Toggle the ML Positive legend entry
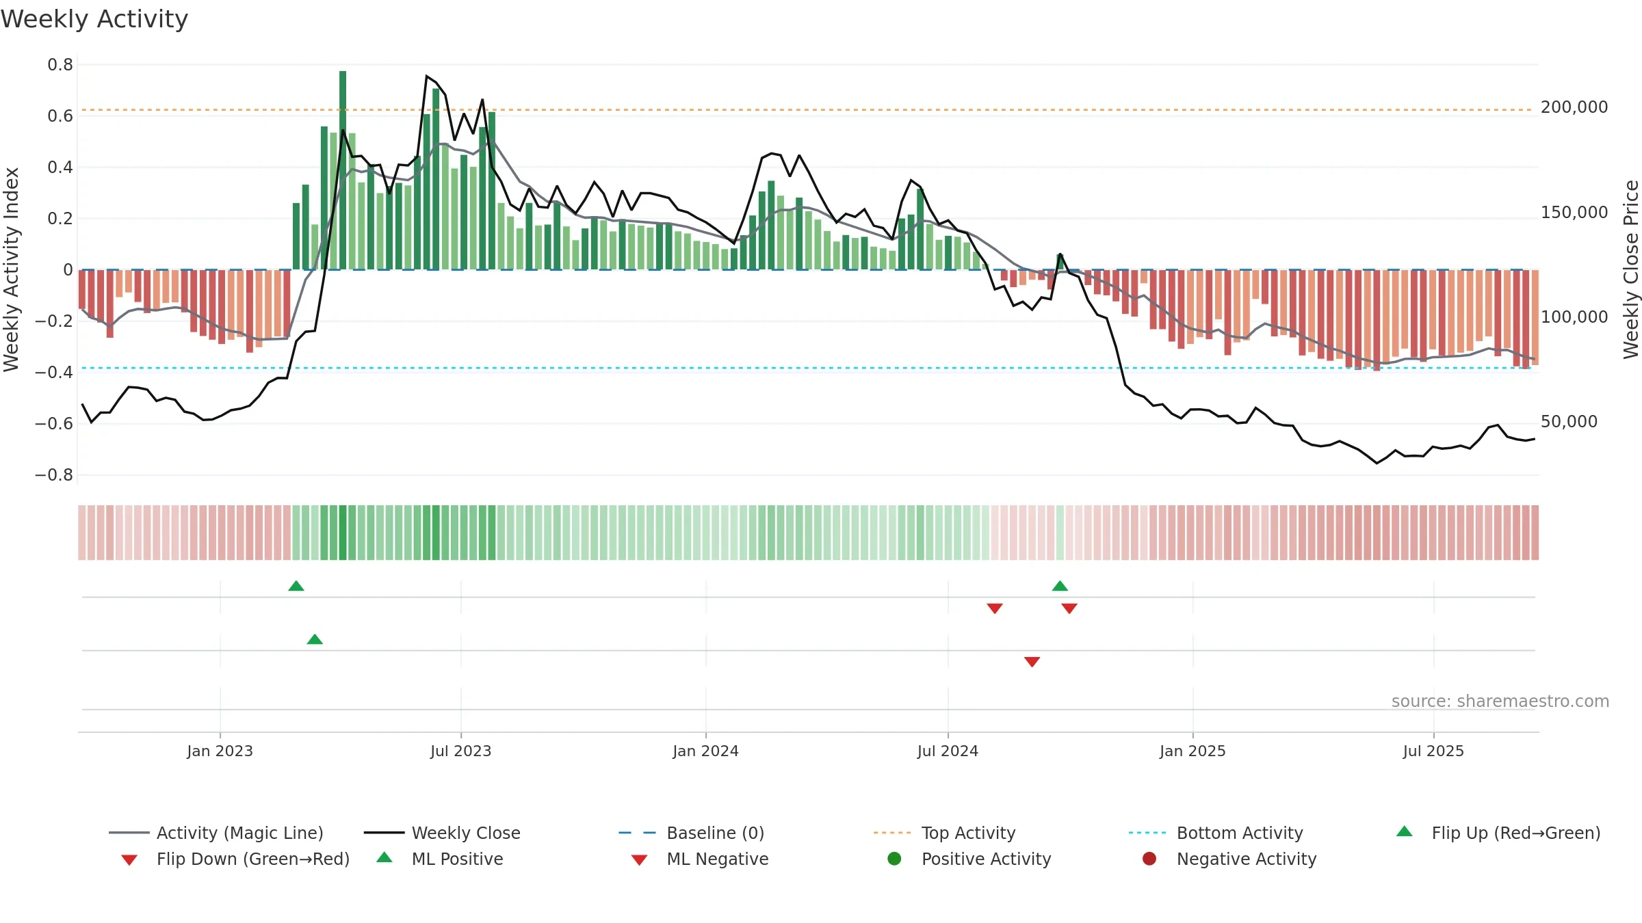The height and width of the screenshot is (923, 1642). [440, 859]
